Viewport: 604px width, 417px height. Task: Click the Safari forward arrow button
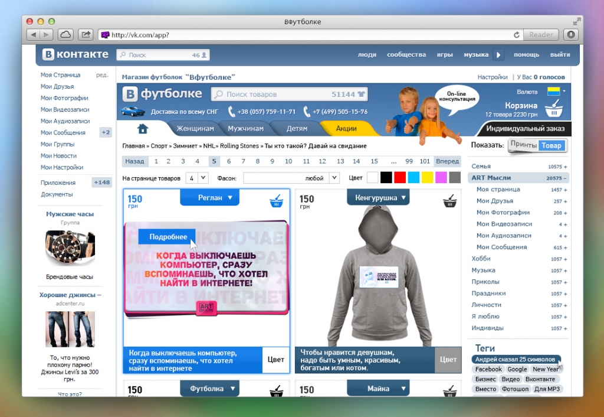point(46,35)
